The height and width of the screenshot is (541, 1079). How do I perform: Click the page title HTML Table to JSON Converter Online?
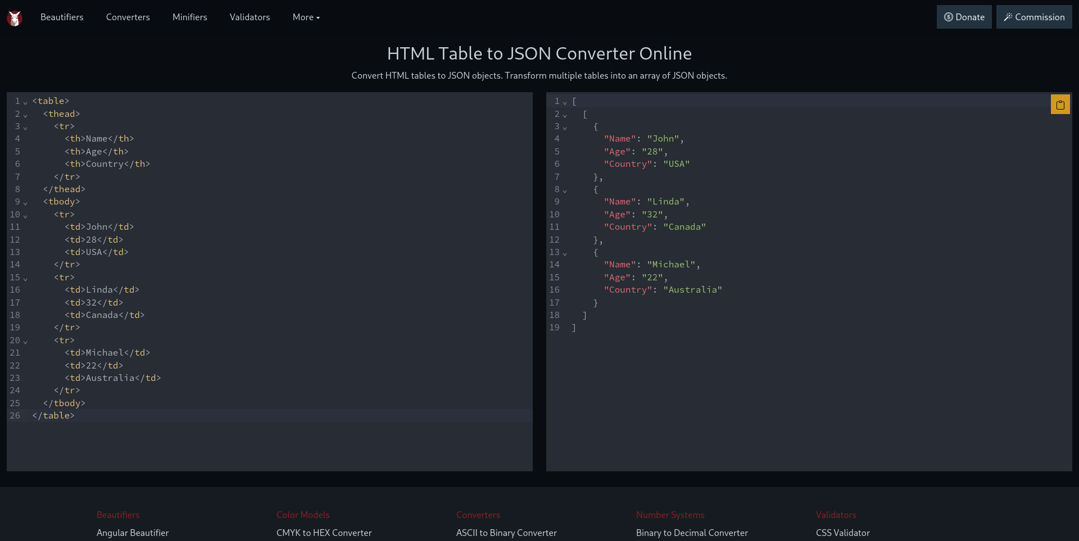[x=539, y=53]
